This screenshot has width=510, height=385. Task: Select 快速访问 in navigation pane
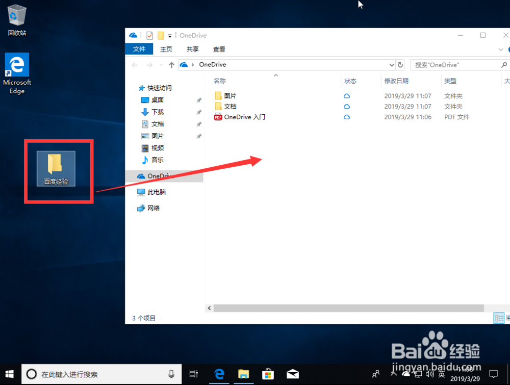pos(155,88)
